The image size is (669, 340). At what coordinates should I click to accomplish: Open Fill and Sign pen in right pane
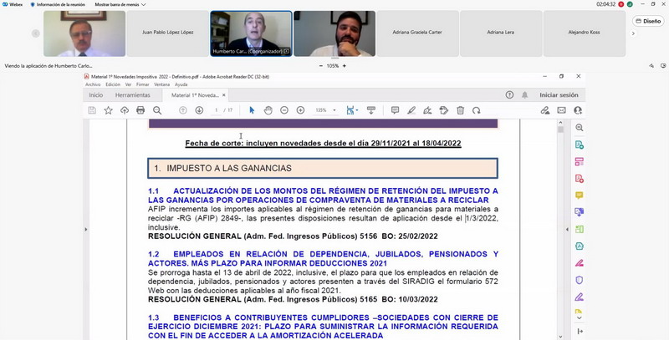[x=579, y=297]
